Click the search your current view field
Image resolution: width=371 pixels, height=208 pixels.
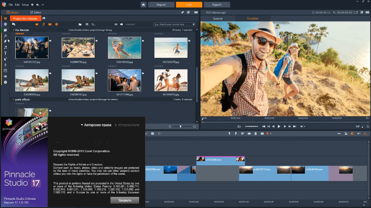coord(175,25)
